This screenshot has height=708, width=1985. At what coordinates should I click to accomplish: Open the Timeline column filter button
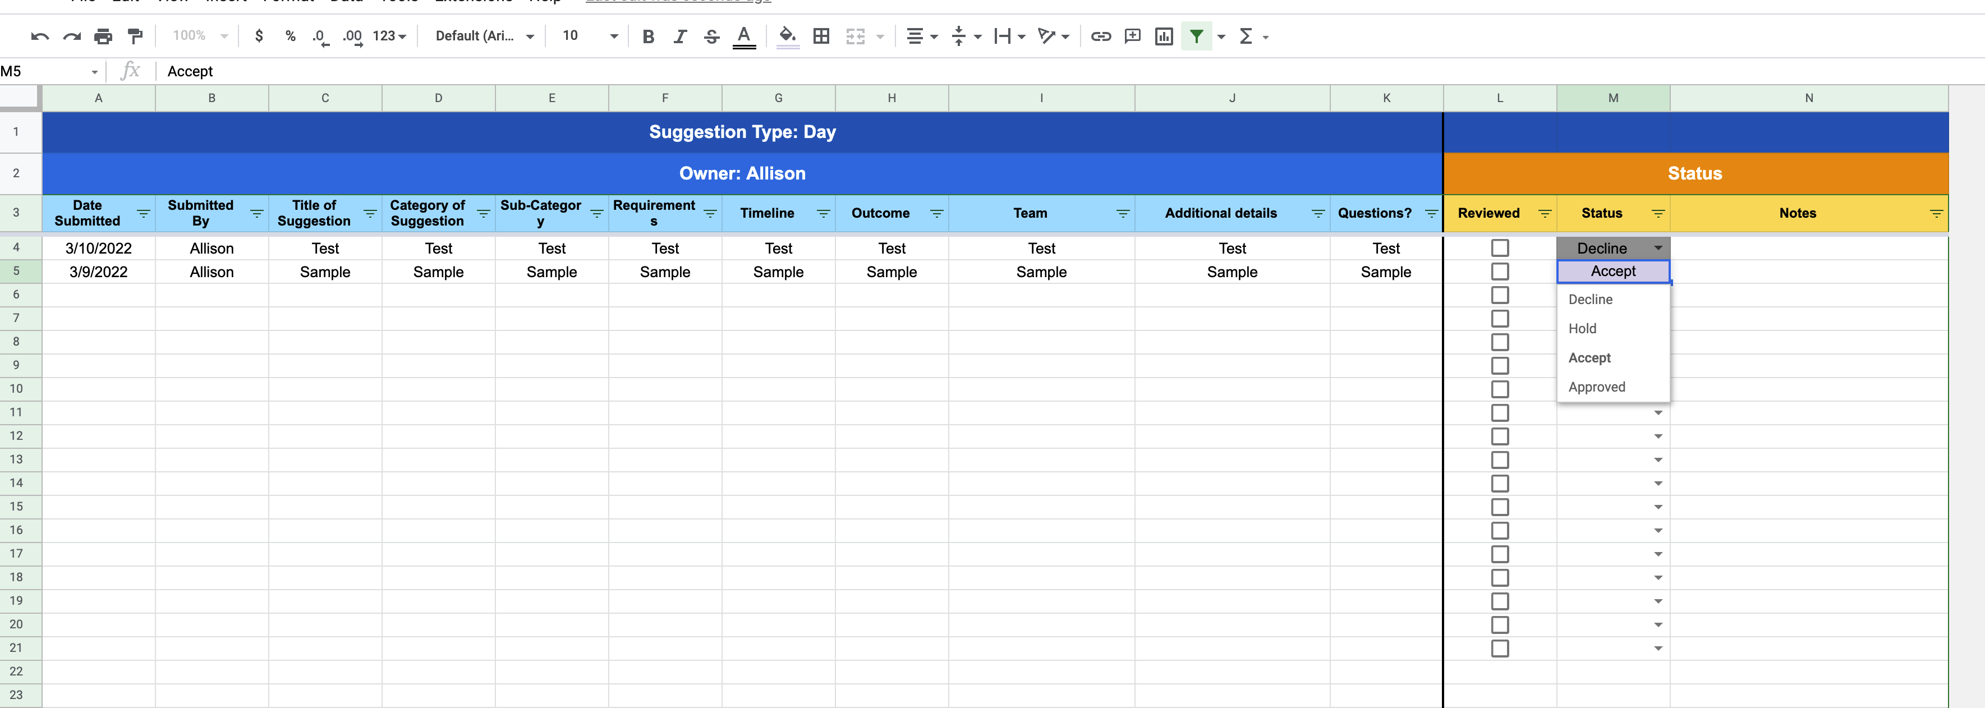click(x=823, y=213)
